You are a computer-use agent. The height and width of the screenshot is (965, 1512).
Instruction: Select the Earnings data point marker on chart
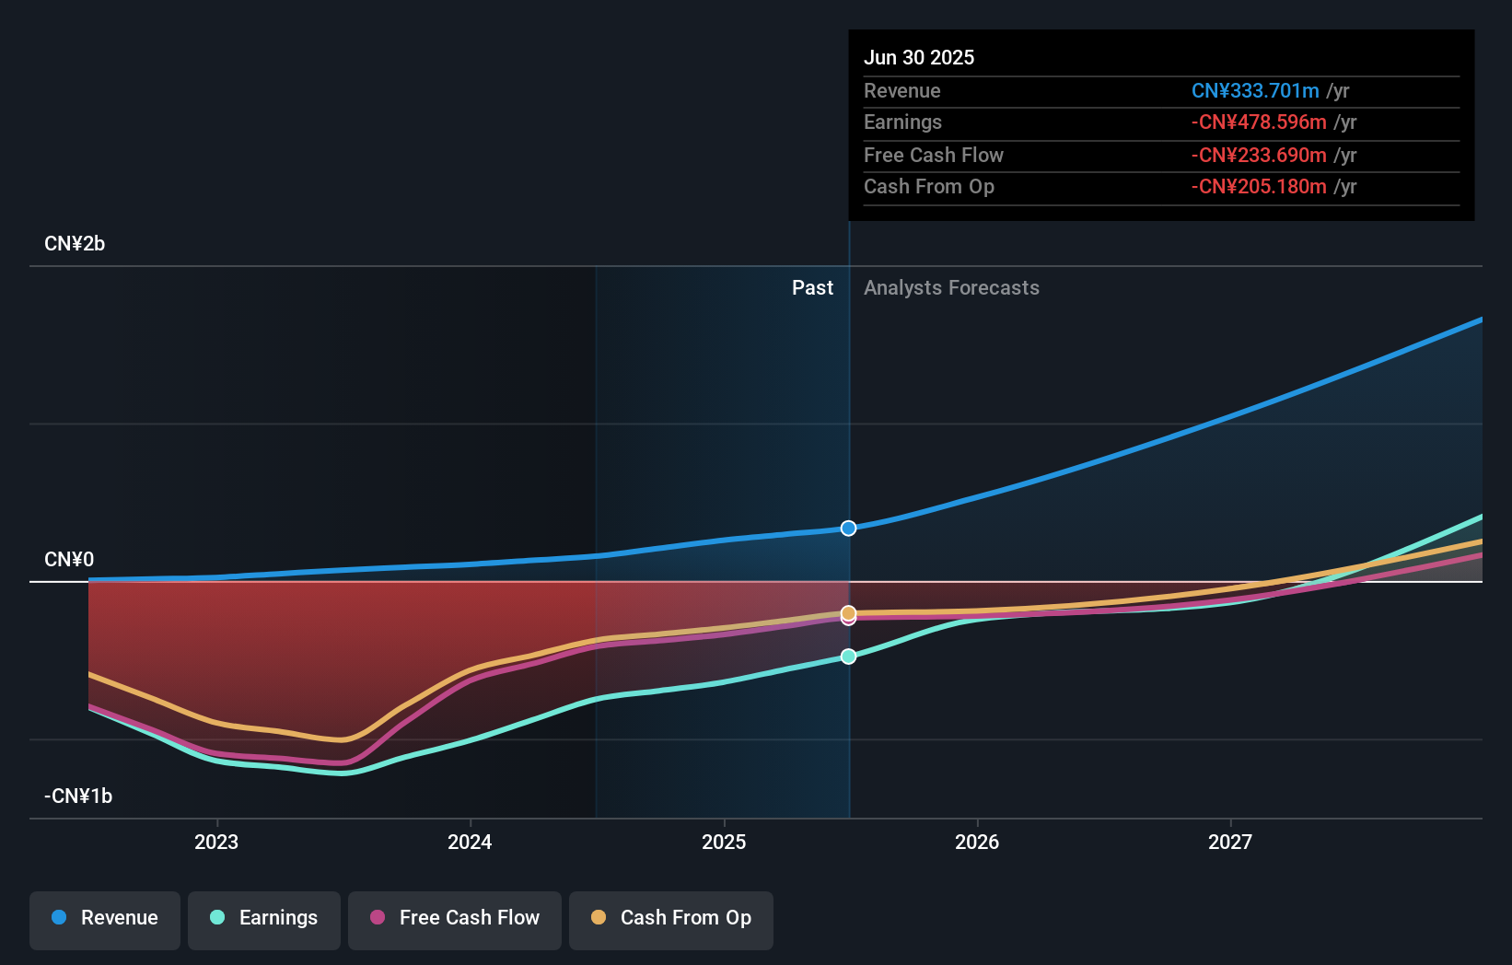pos(848,657)
